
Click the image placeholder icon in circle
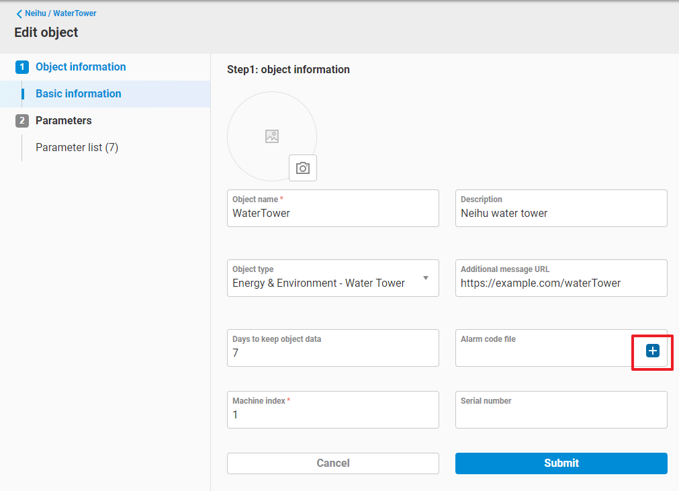tap(272, 136)
